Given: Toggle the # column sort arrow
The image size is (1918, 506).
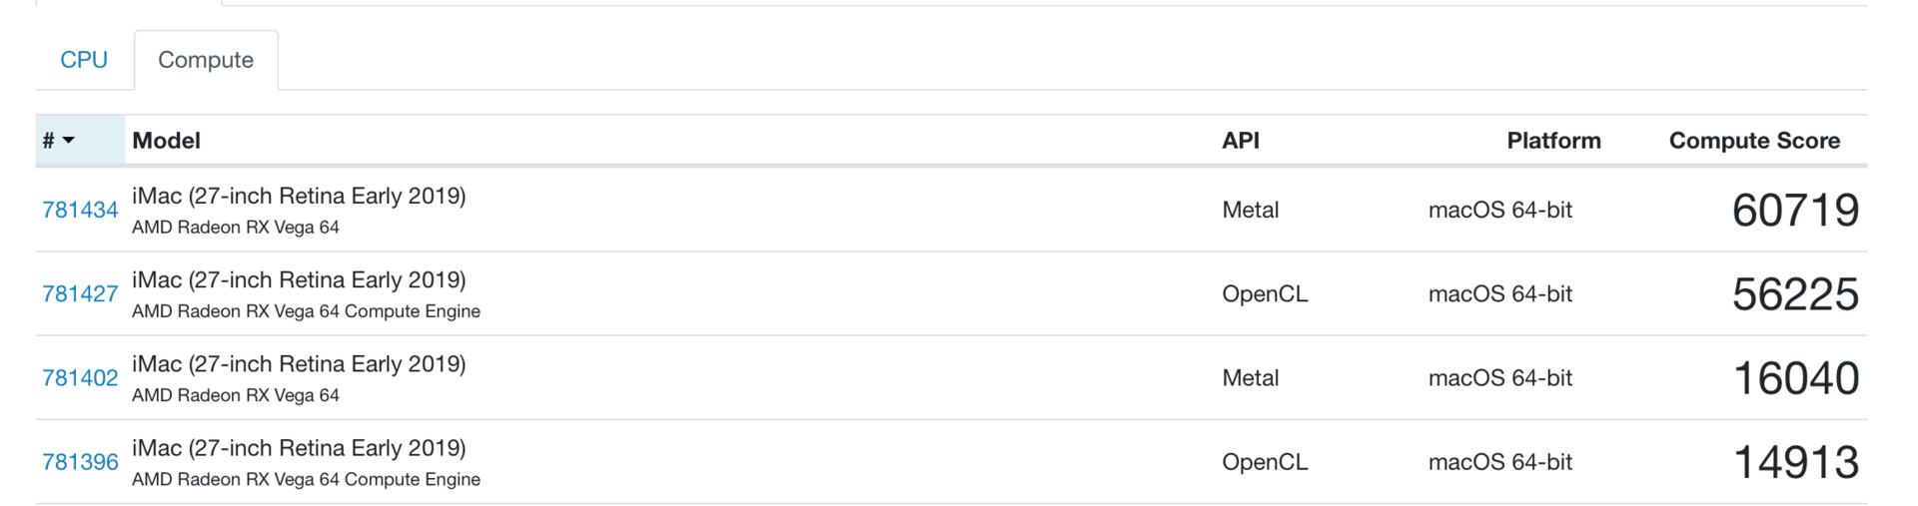Looking at the screenshot, I should [68, 141].
